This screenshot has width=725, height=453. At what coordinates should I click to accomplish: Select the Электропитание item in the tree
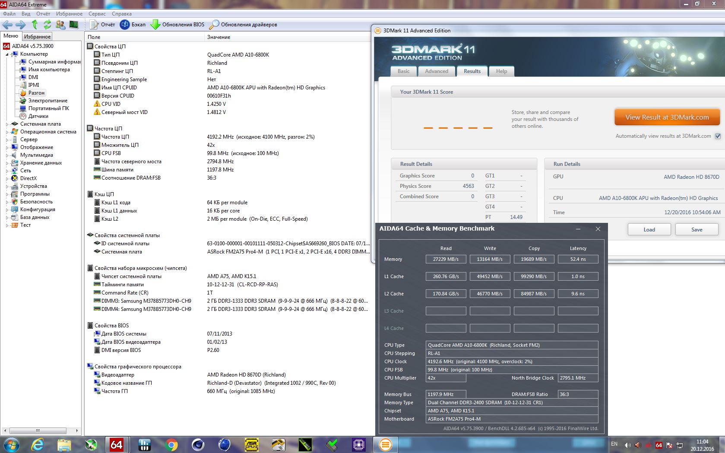[x=47, y=101]
